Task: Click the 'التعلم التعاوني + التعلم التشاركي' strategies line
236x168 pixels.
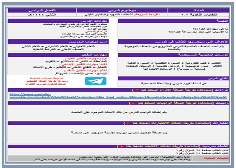Action: (x=58, y=46)
